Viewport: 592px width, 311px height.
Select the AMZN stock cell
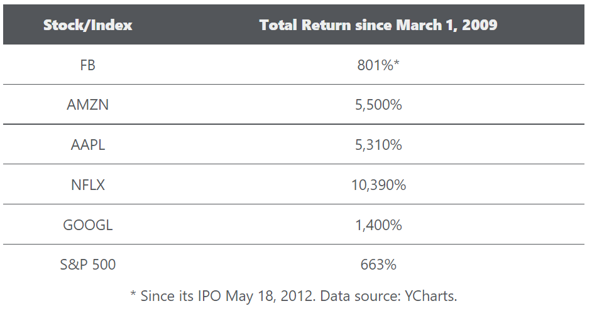pyautogui.click(x=88, y=105)
